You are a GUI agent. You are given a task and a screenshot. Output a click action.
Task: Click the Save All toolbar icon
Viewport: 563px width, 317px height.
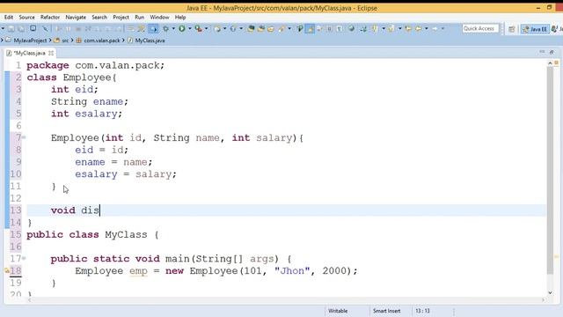pos(21,28)
